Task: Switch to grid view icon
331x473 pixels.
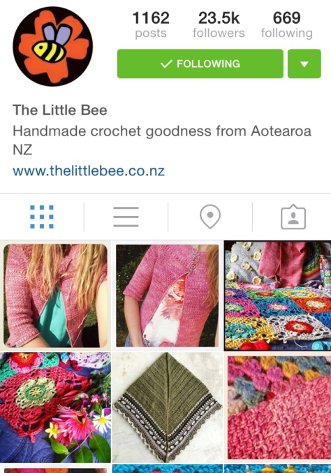Action: point(42,217)
